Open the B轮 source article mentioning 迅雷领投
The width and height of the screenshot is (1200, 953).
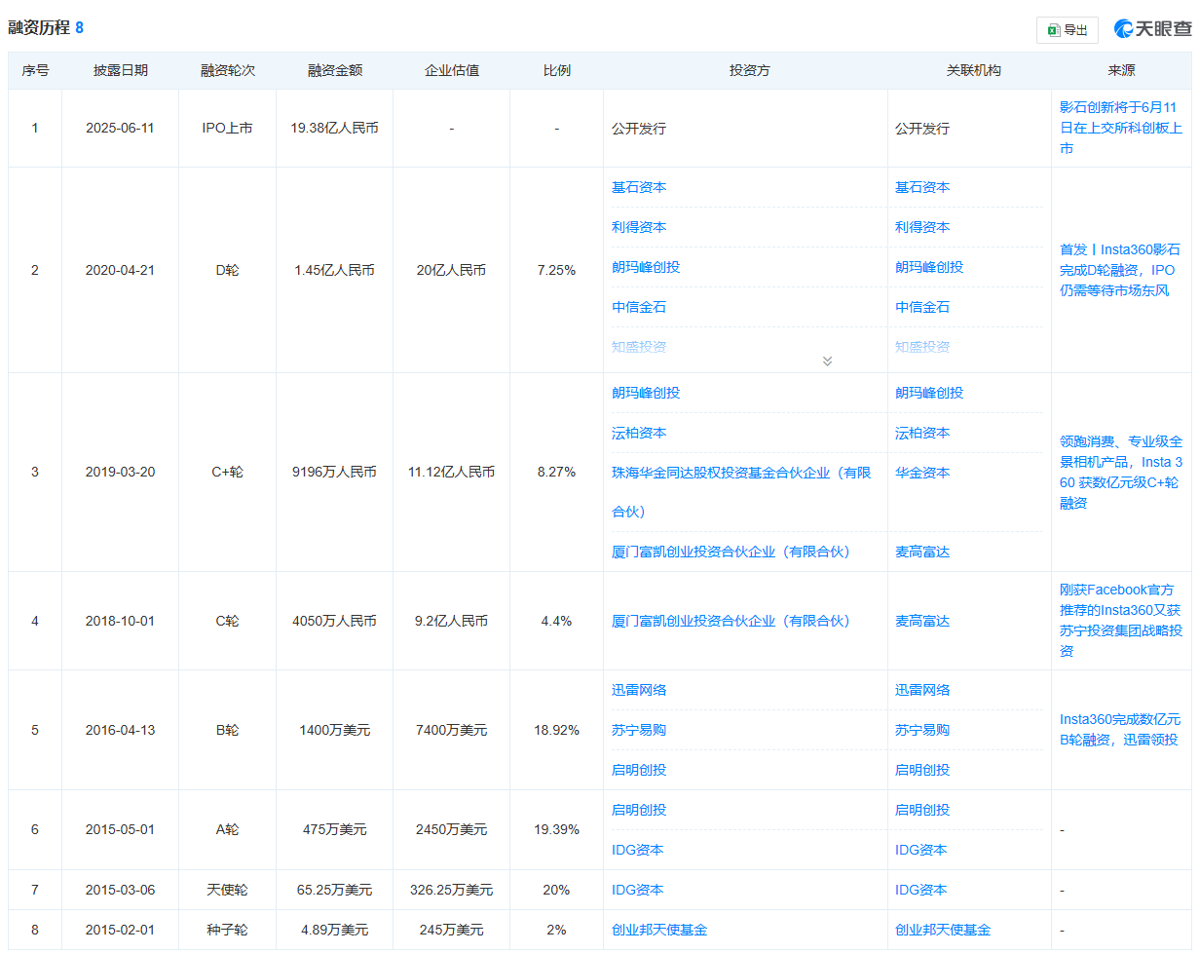1119,730
